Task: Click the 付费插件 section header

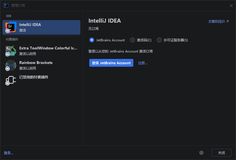Action: 12,39
